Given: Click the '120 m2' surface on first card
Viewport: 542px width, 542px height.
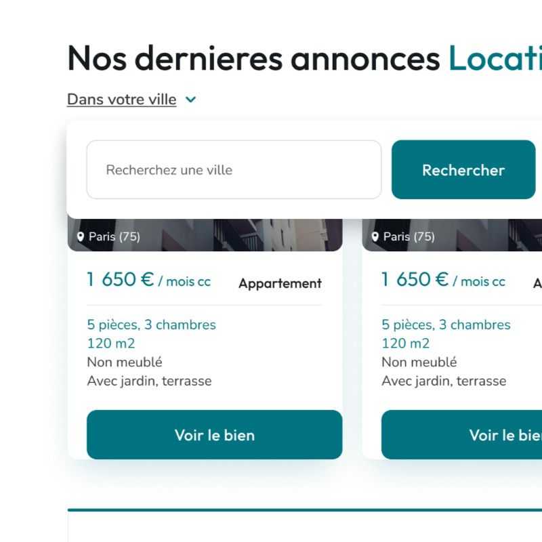Looking at the screenshot, I should pos(111,343).
